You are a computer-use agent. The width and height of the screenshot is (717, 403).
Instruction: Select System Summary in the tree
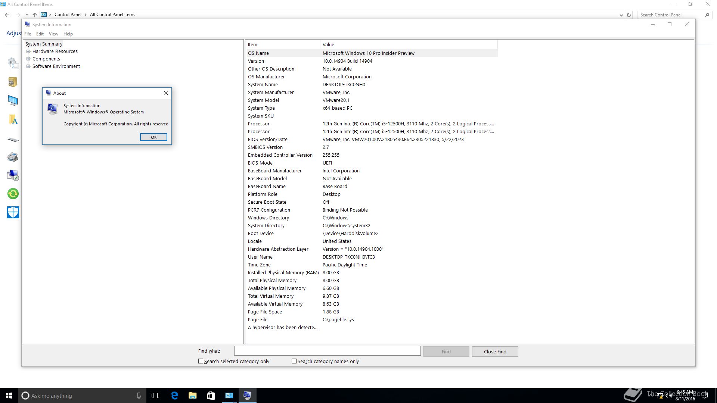point(44,44)
